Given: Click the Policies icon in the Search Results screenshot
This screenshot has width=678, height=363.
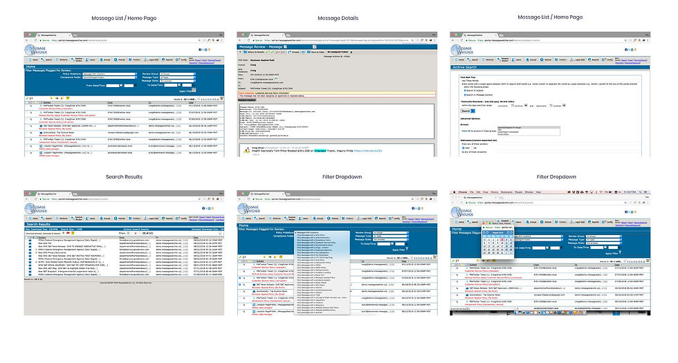Looking at the screenshot, I should click(116, 218).
